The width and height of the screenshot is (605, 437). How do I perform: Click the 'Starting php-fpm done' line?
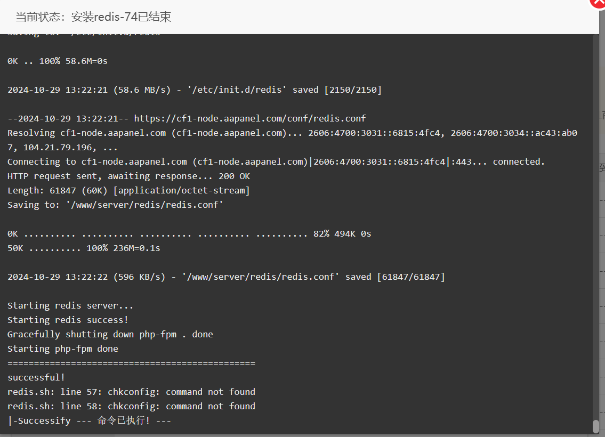[62, 349]
